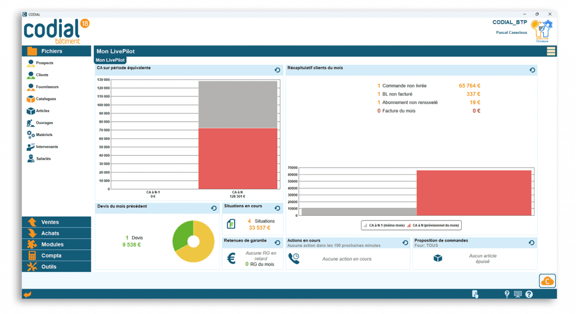This screenshot has width=576, height=314.
Task: Expand the Outils menu section
Action: pos(57,267)
